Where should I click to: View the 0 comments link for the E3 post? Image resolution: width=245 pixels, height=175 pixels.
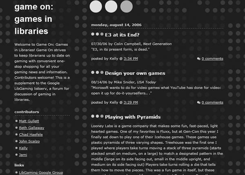coord(212,59)
